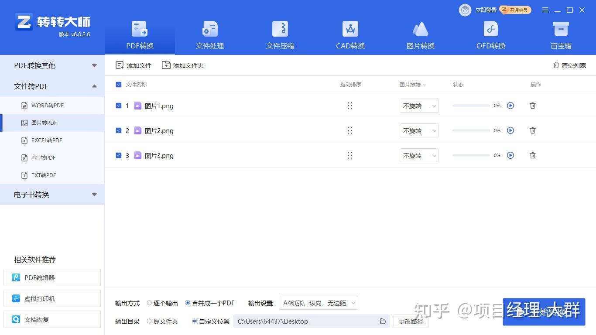Image resolution: width=596 pixels, height=335 pixels.
Task: Open recommended 文档恢复
Action: point(52,319)
